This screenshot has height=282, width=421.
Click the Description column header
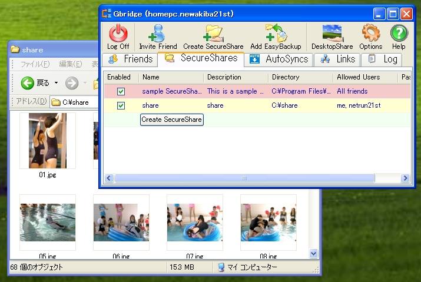coord(236,77)
